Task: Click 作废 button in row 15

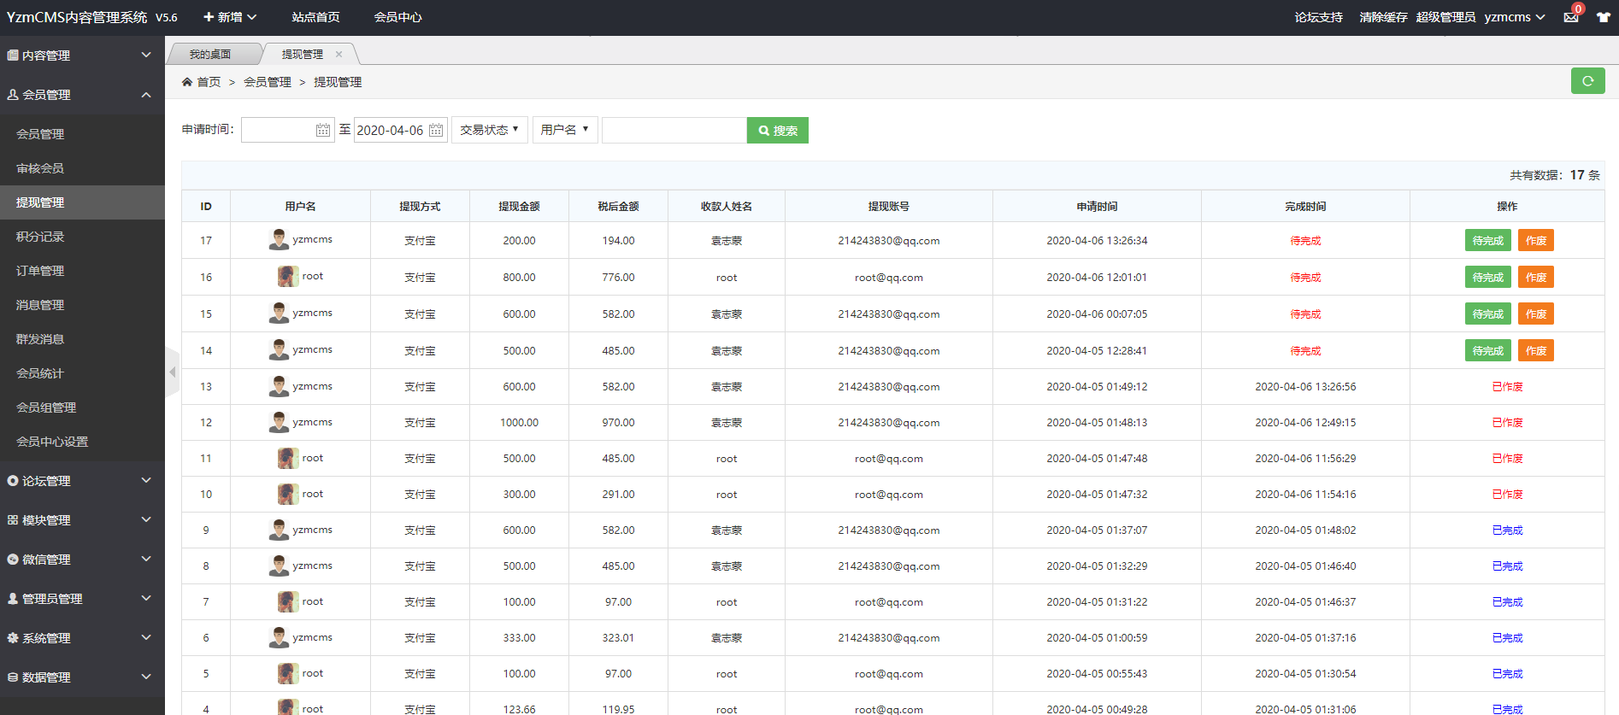Action: click(1536, 314)
